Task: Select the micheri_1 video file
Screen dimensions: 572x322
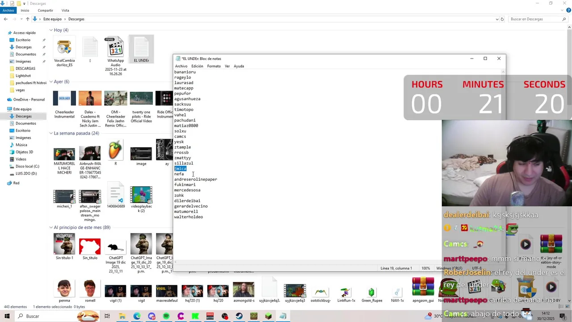Action: (x=64, y=199)
